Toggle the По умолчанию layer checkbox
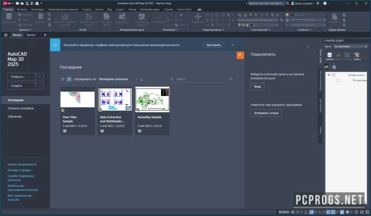 [x=338, y=81]
